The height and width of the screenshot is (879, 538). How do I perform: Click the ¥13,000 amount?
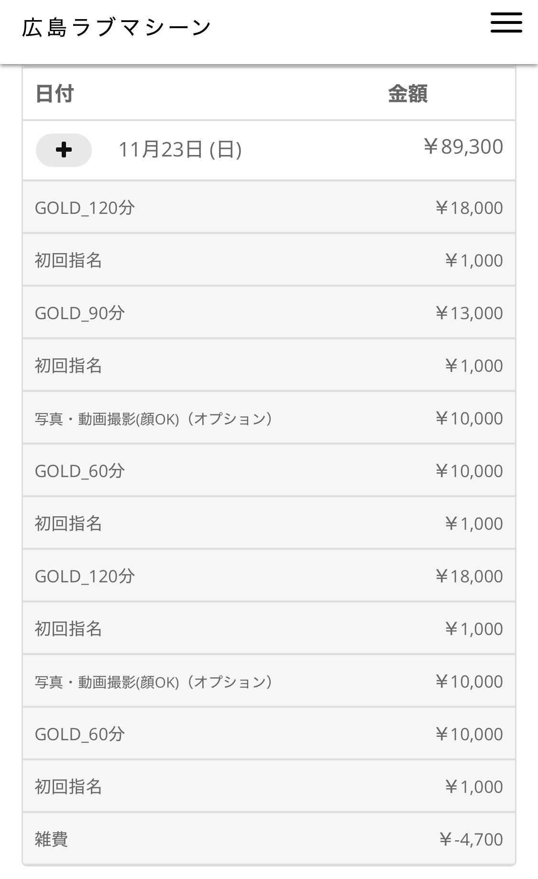pos(469,313)
